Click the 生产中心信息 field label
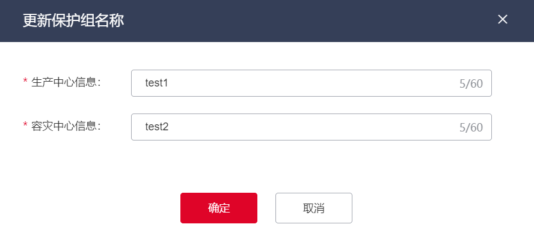The height and width of the screenshot is (251, 534). tap(66, 82)
